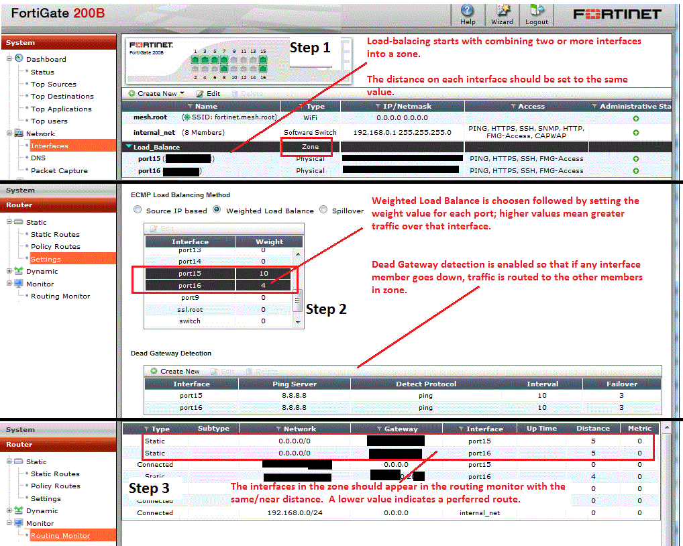Click the Static folder icon in bottom panel
Screen dimensions: 683x546
pyautogui.click(x=19, y=461)
